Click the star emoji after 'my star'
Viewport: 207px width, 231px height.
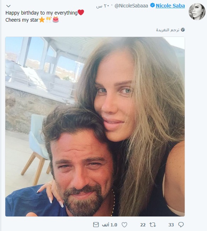(42, 20)
